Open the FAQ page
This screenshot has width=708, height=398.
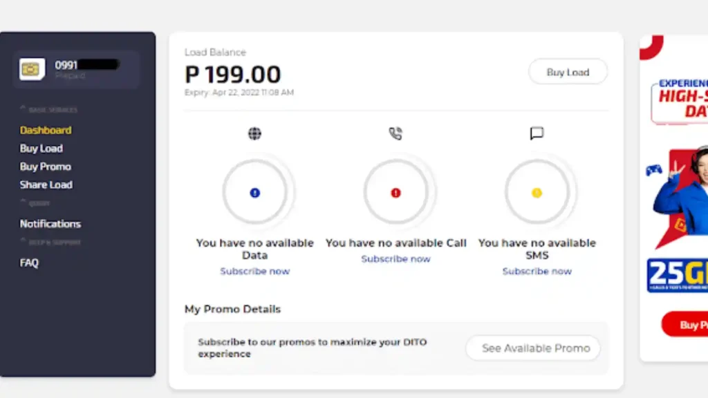pyautogui.click(x=29, y=263)
